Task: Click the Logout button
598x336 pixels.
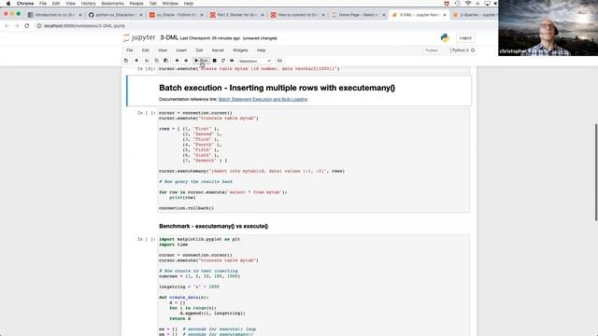Action: tap(465, 37)
